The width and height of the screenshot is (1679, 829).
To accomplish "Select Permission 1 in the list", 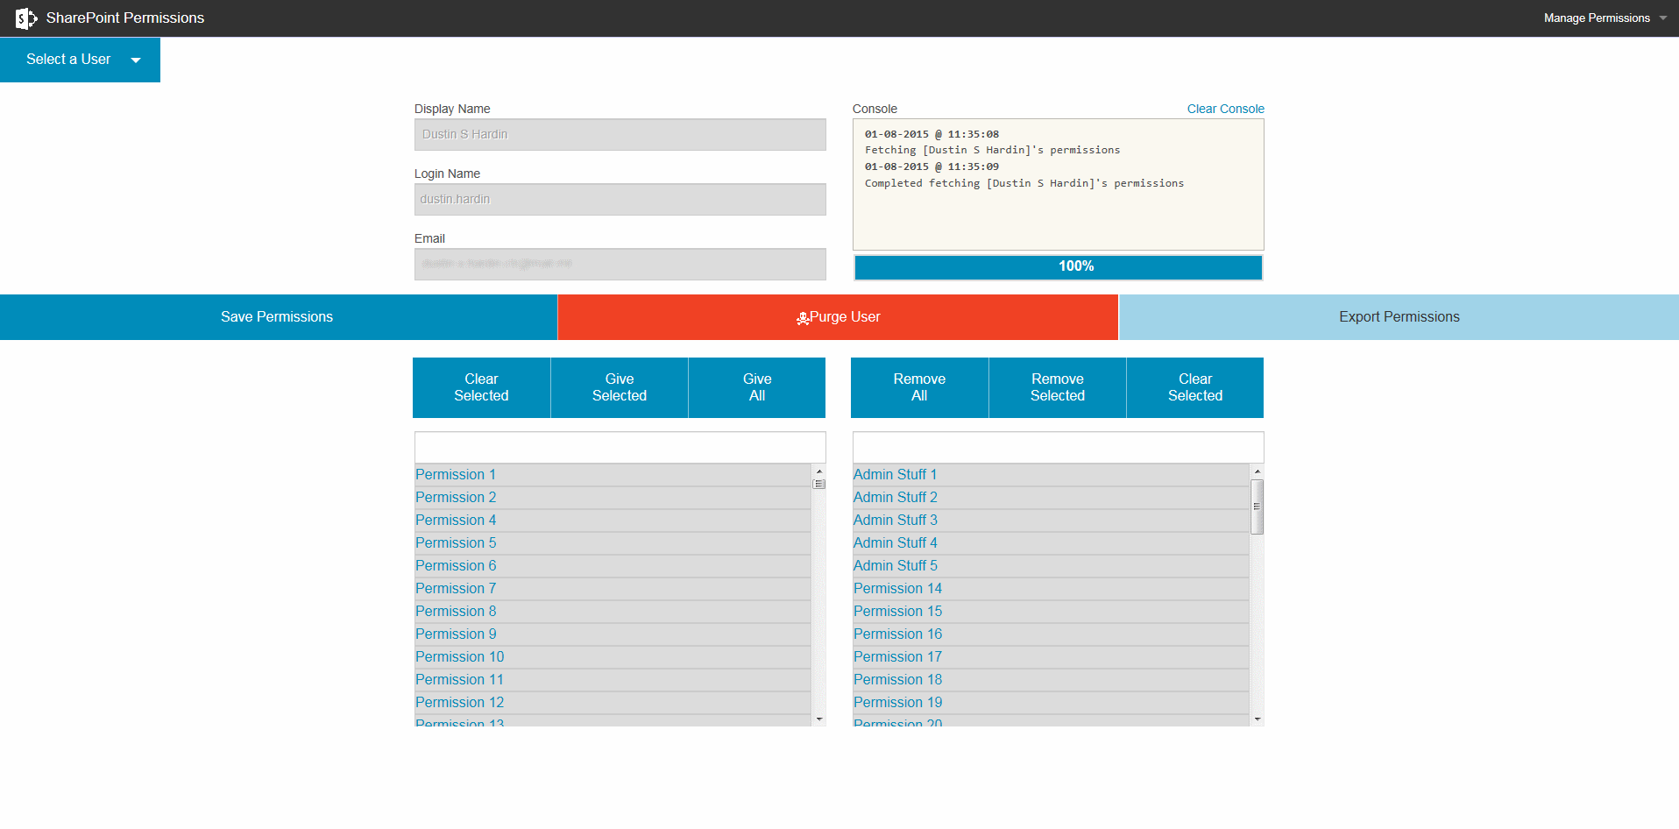I will (x=613, y=475).
